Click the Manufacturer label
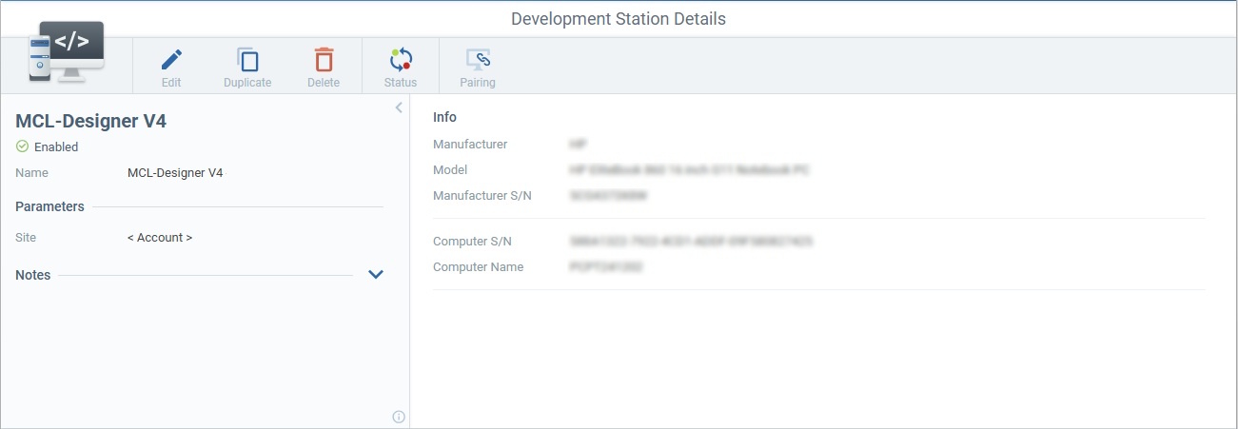 pos(470,145)
